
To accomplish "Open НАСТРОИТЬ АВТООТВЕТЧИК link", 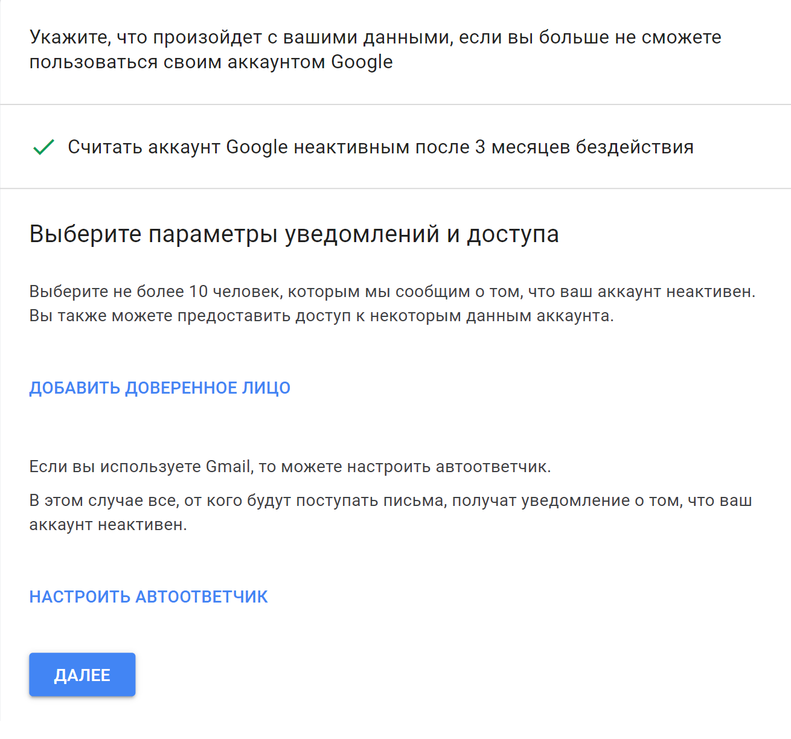I will [149, 597].
